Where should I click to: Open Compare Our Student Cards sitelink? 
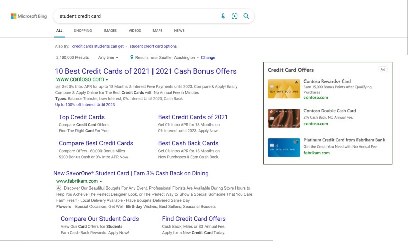(99, 219)
